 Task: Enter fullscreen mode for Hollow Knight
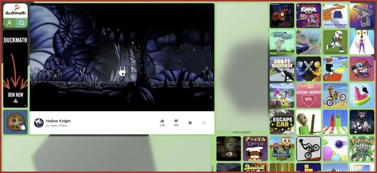pyautogui.click(x=204, y=123)
